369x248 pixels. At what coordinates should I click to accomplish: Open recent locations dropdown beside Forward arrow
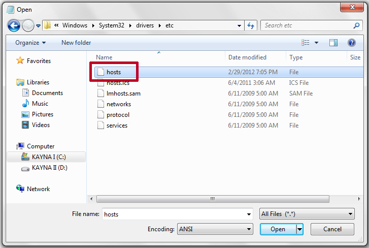click(x=39, y=26)
